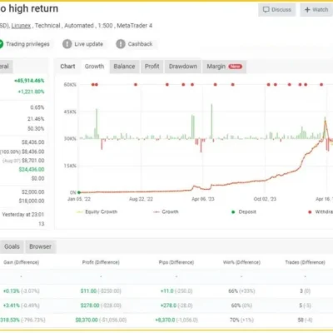Toggle Growth legend series

coord(166,211)
